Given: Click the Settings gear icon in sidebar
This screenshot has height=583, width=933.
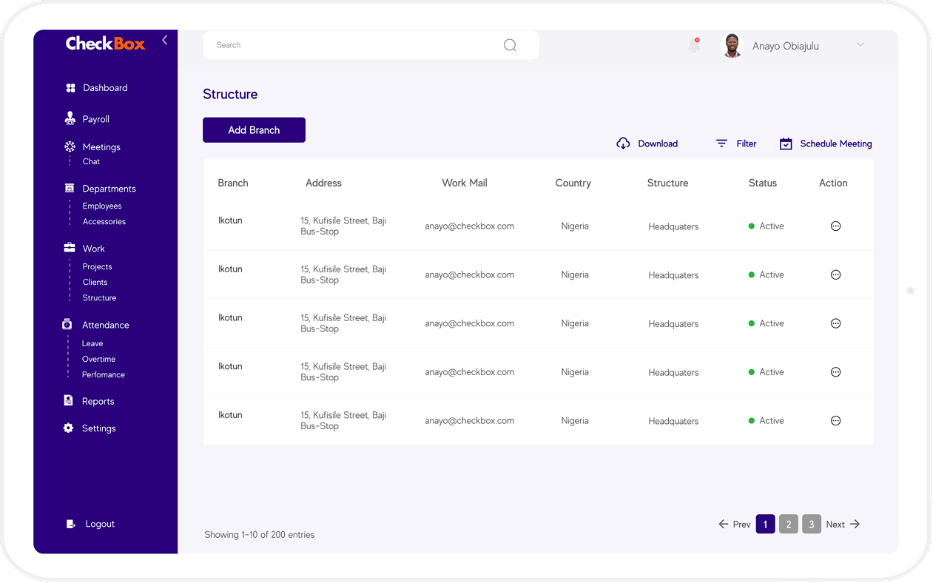Looking at the screenshot, I should coord(69,428).
